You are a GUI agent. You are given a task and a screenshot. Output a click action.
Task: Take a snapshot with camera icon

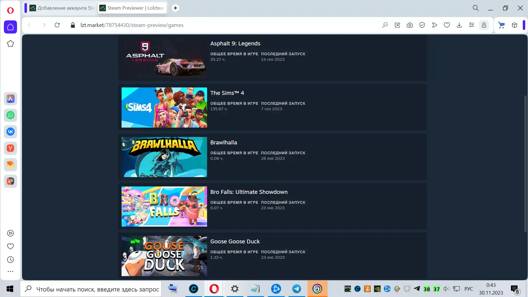(x=410, y=25)
